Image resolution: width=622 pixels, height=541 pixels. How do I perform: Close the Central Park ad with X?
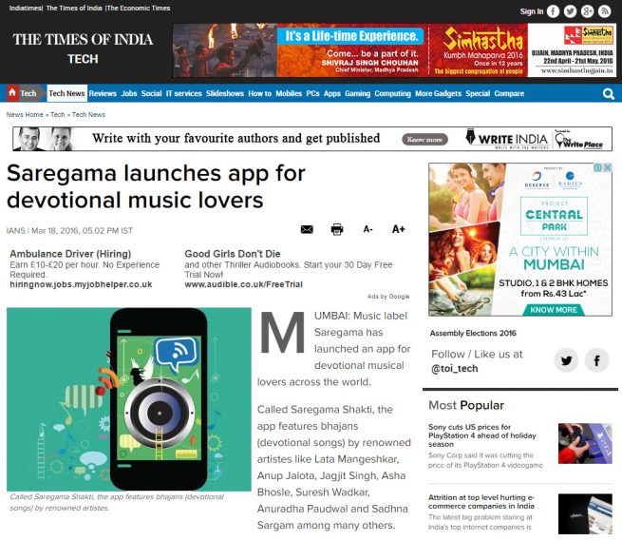(x=608, y=168)
